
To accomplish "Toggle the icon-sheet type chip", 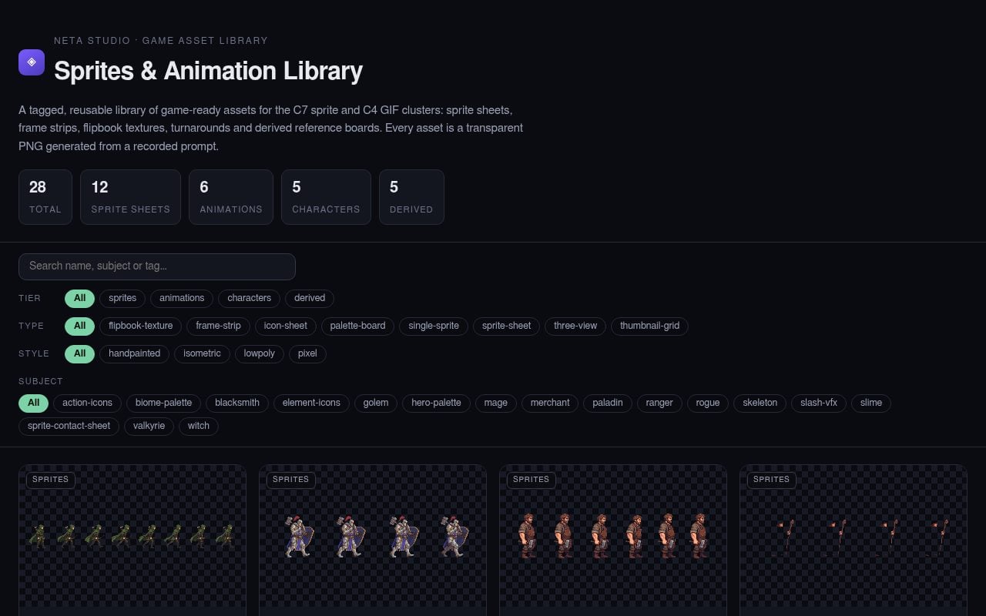I will coord(285,326).
